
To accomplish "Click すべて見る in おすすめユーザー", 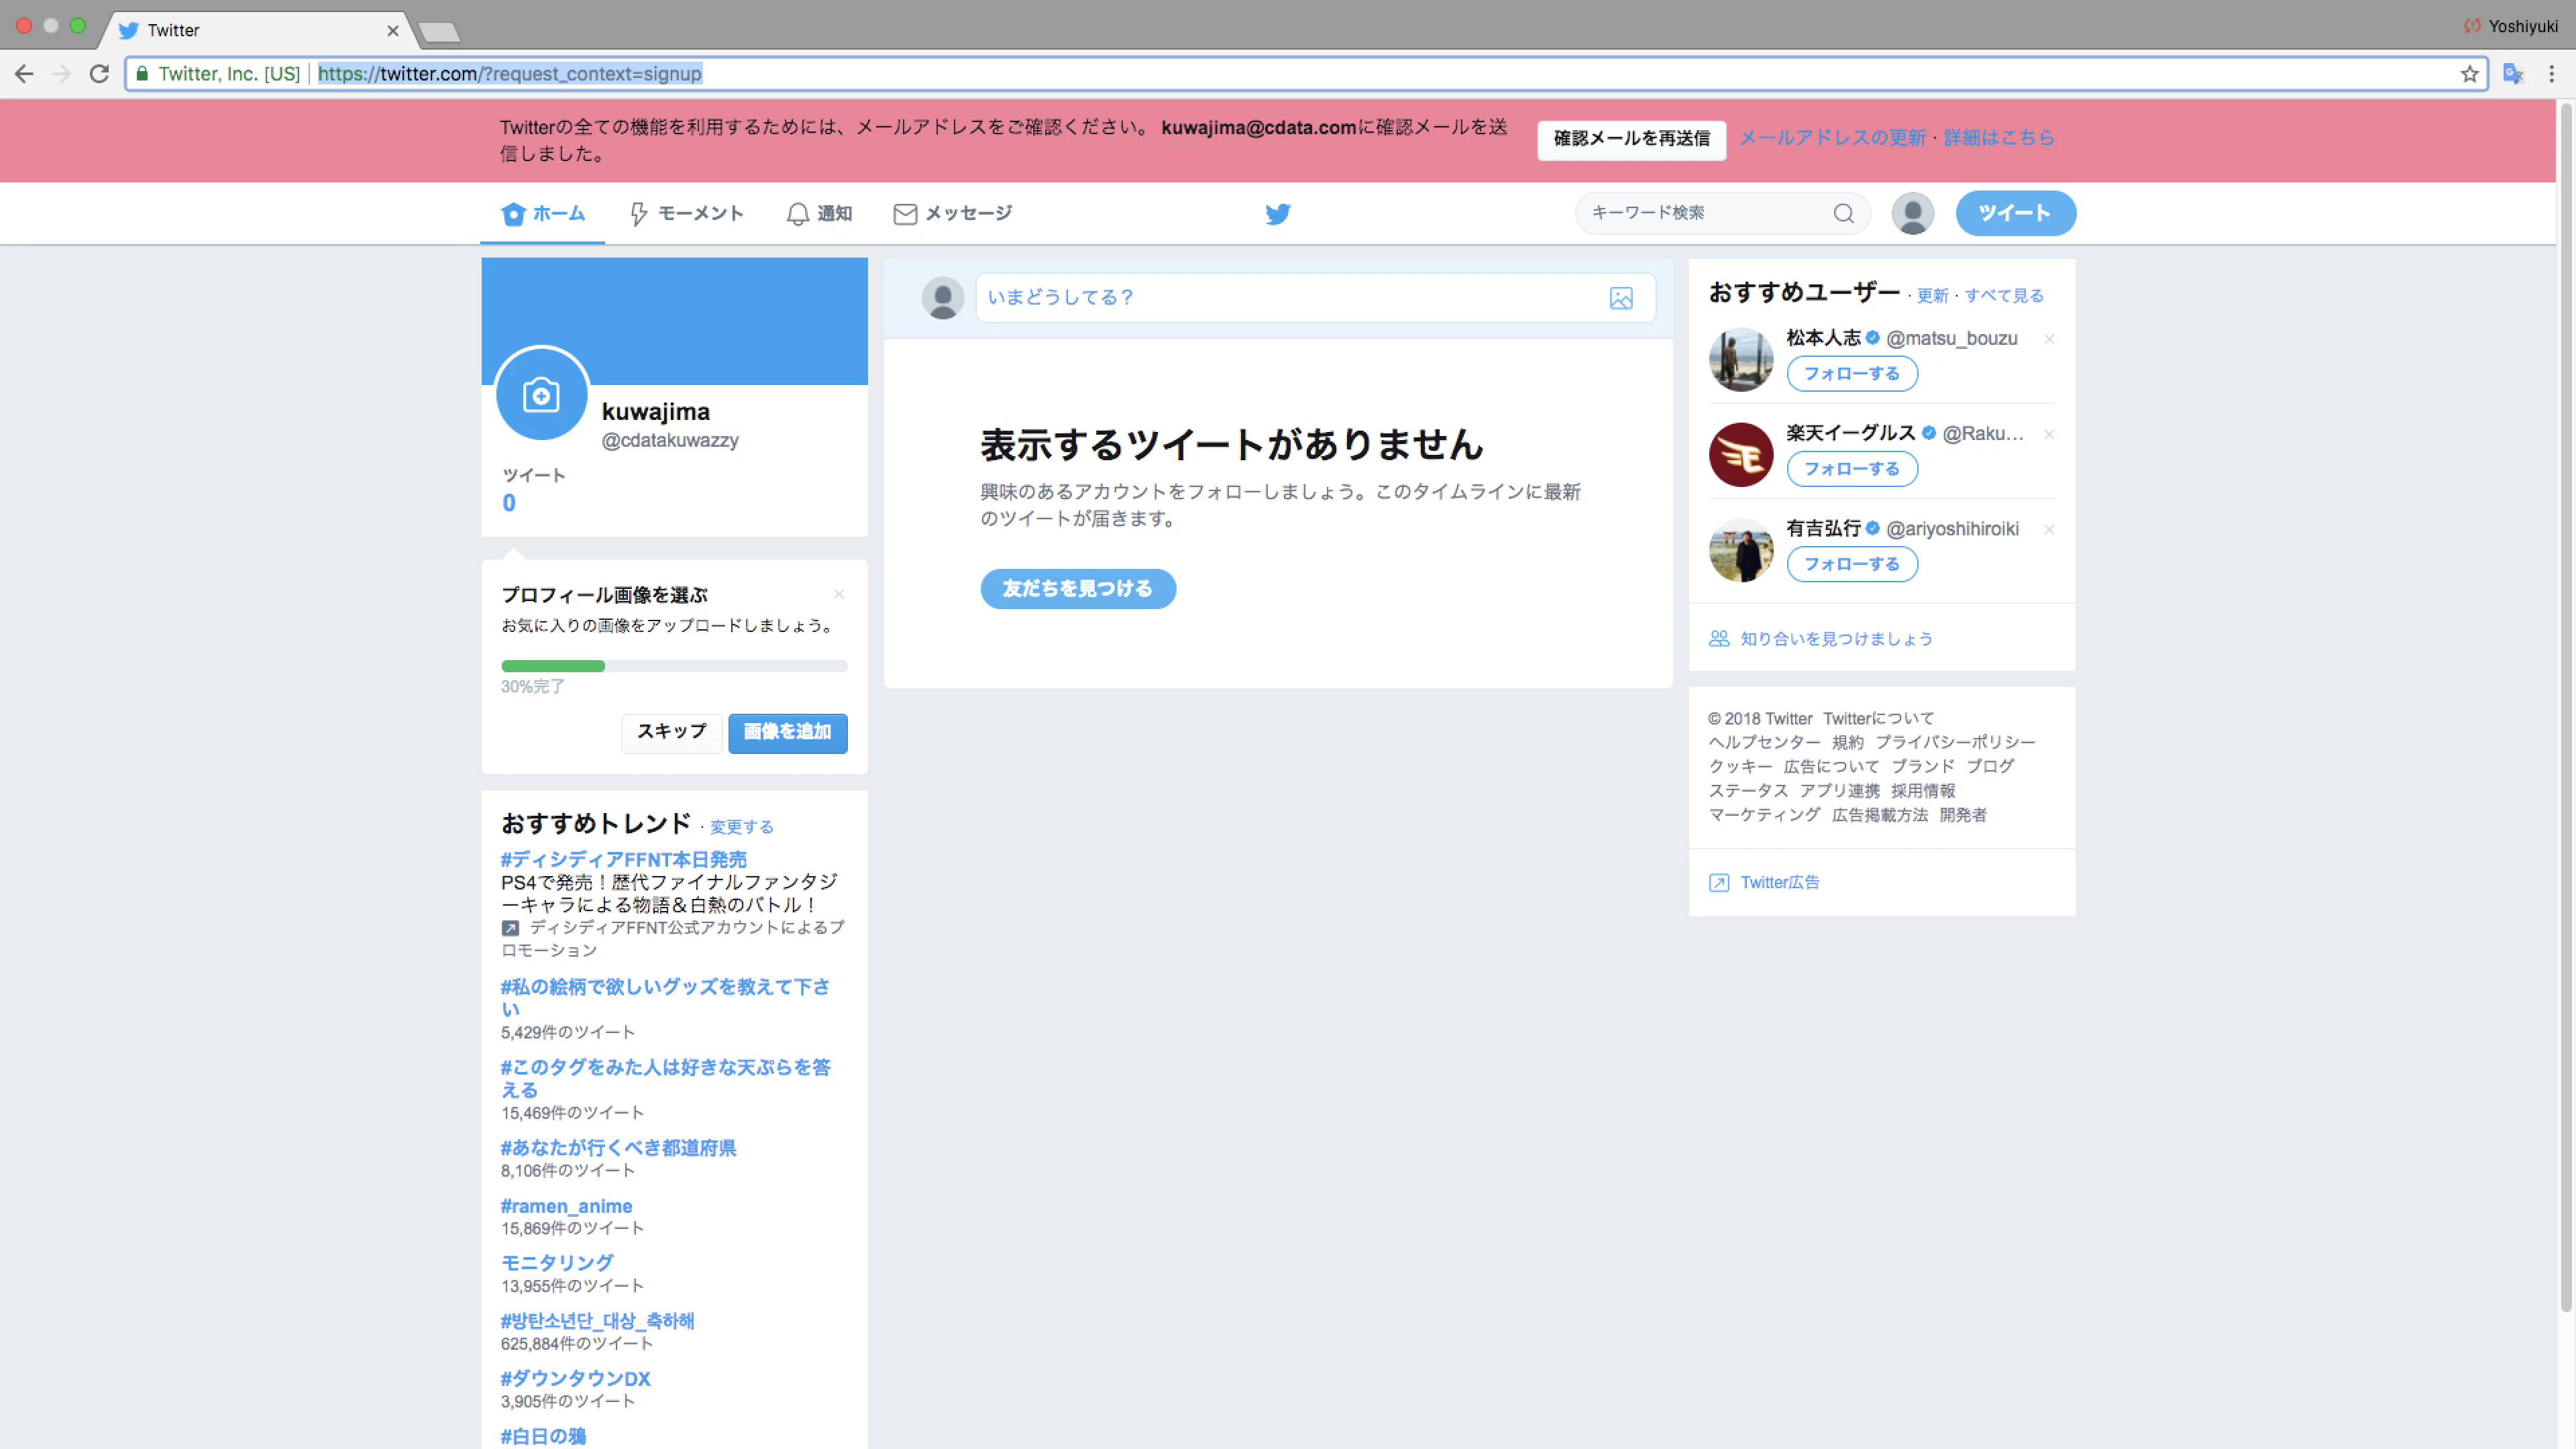I will pos(2003,296).
